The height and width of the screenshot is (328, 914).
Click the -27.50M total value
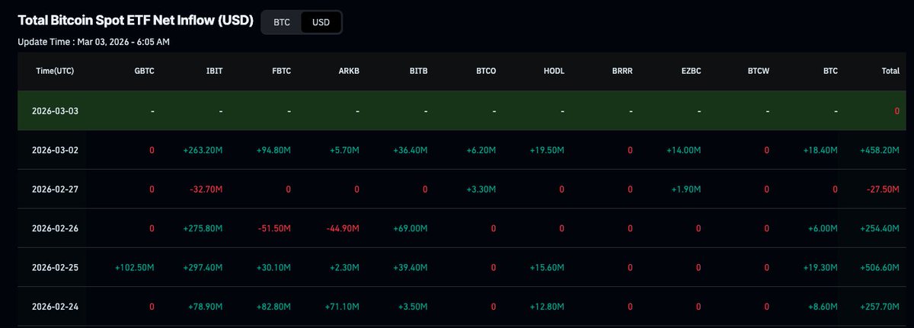pyautogui.click(x=883, y=189)
